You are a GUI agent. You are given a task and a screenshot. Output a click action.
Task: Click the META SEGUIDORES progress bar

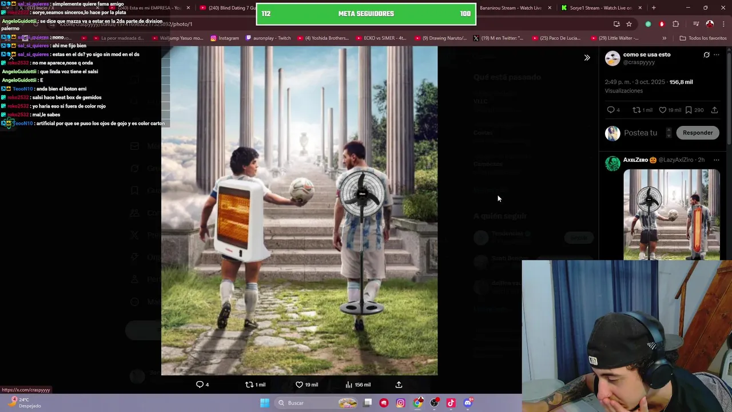pyautogui.click(x=366, y=14)
